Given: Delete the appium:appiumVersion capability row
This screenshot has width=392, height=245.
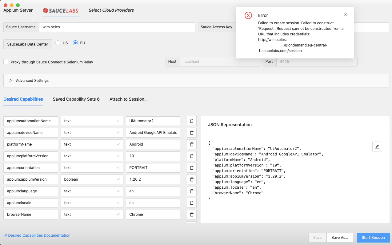Looking at the screenshot, I should (191, 179).
